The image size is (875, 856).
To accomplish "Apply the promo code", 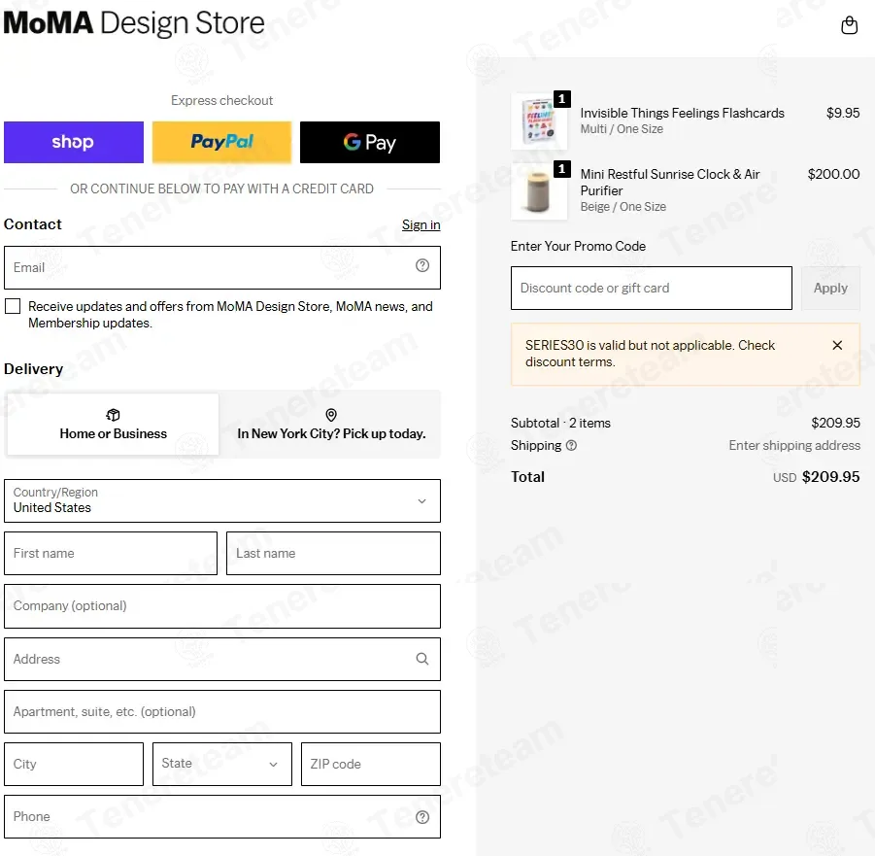I will (x=830, y=289).
